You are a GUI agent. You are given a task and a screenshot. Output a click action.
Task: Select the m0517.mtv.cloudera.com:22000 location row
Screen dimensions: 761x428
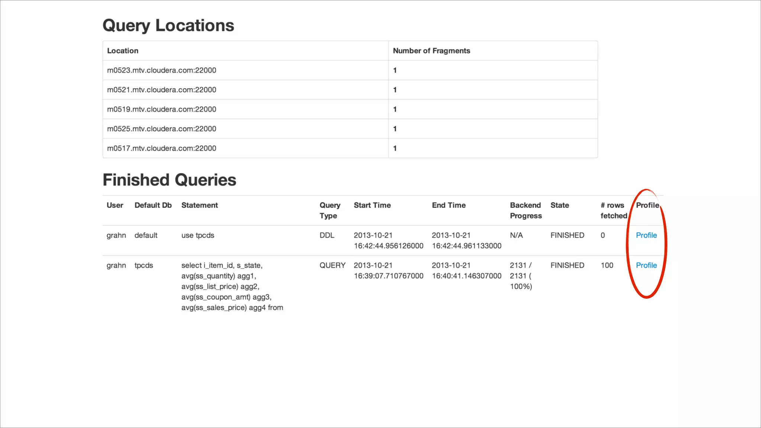[162, 148]
